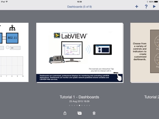Tap the Tutorial 1 - Dashboards title
This screenshot has width=159, height=119.
[79, 97]
